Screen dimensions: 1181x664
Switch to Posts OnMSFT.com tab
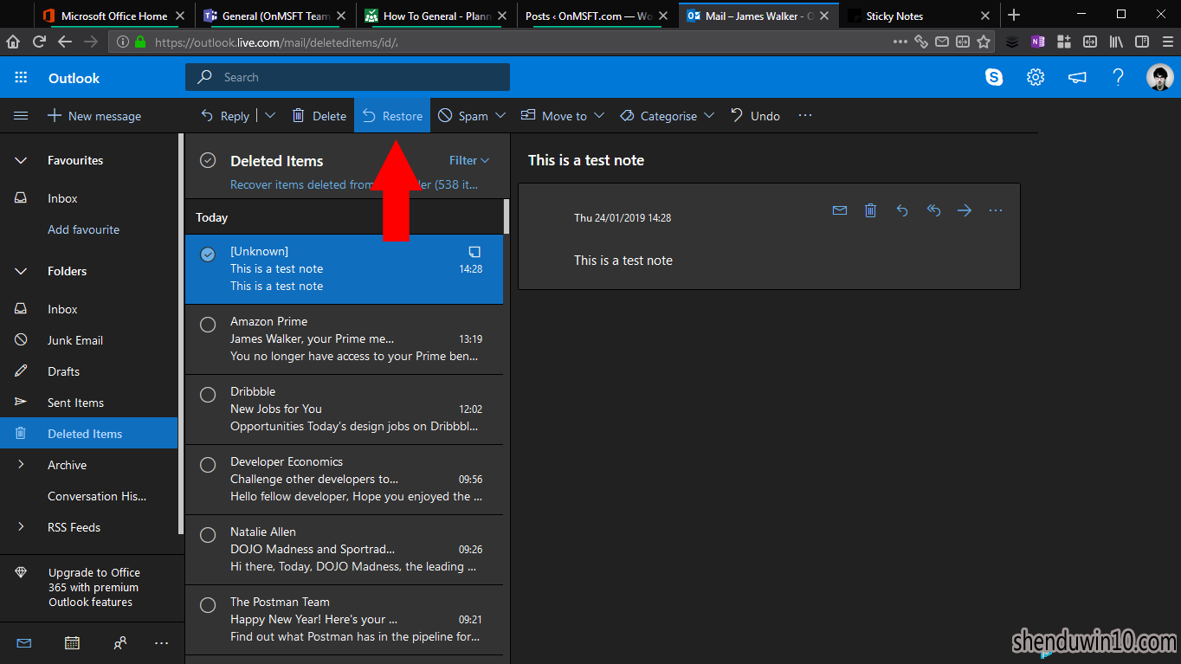pyautogui.click(x=597, y=16)
